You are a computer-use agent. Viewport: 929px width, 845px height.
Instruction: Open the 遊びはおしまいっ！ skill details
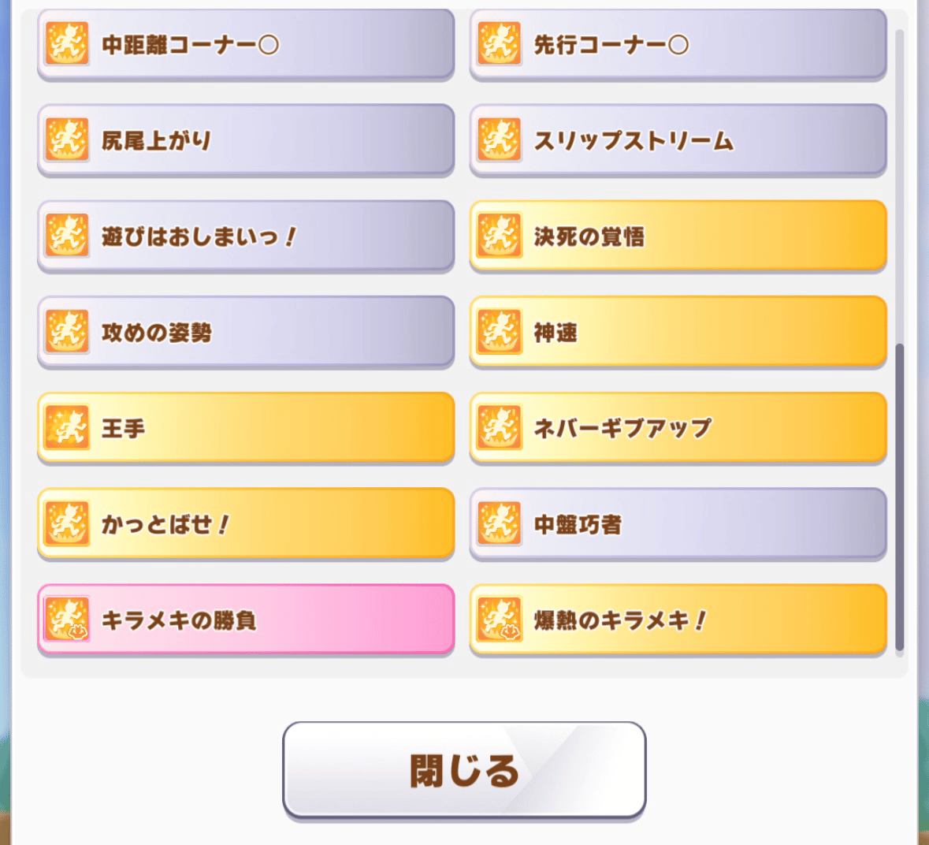(x=246, y=236)
